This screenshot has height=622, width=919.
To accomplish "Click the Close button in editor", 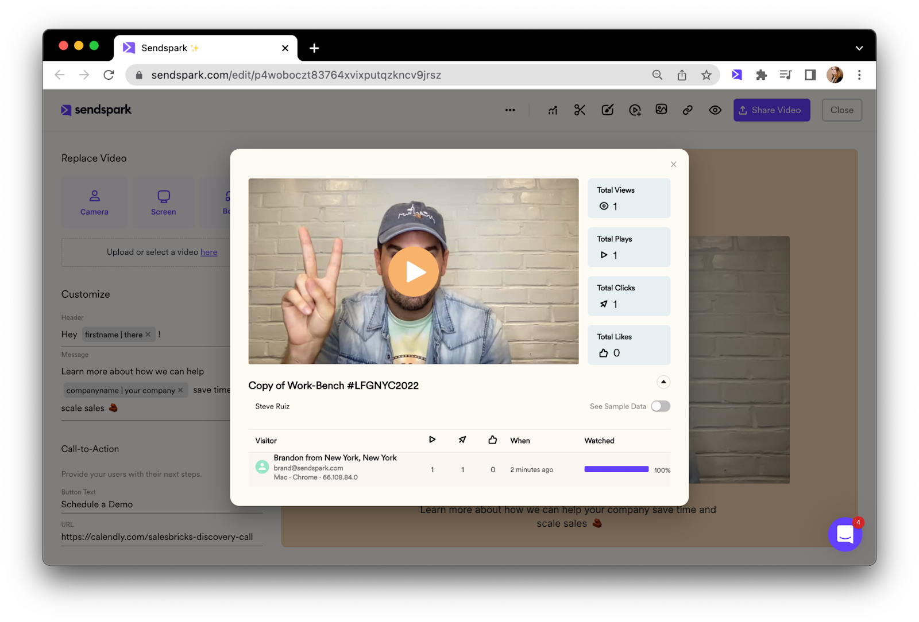I will coord(841,110).
